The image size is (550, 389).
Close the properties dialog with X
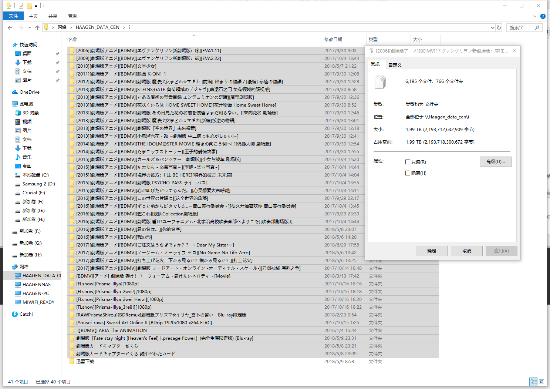[514, 51]
